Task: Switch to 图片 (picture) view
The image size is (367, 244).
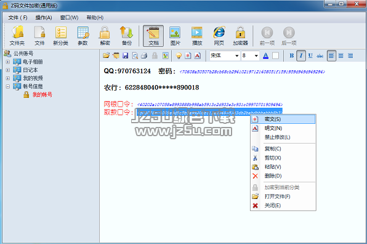Action: pos(175,36)
